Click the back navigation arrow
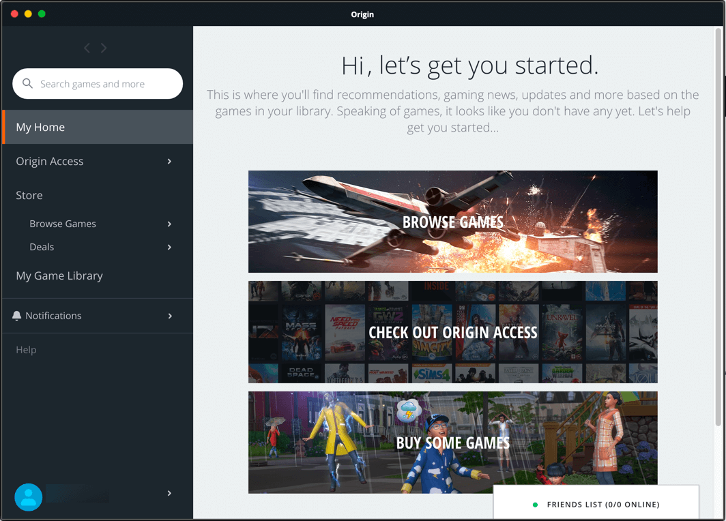 coord(87,48)
